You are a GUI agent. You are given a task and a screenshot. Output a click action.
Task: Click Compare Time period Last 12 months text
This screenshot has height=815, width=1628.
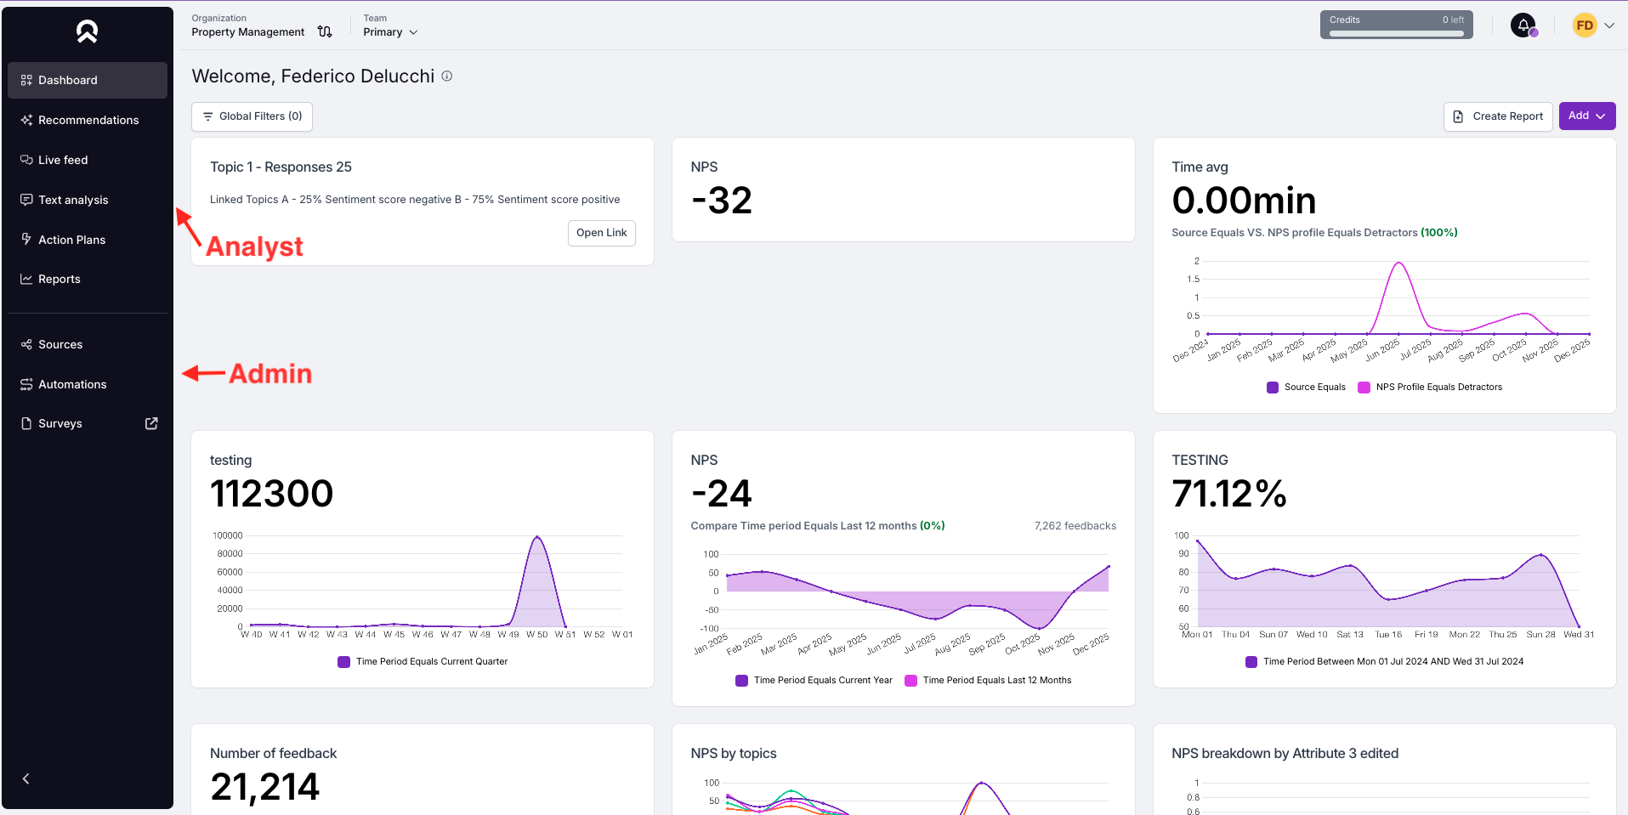[818, 526]
